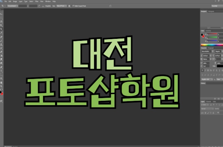Switch to the Channels tab
The image size is (223, 147).
coord(209,101)
